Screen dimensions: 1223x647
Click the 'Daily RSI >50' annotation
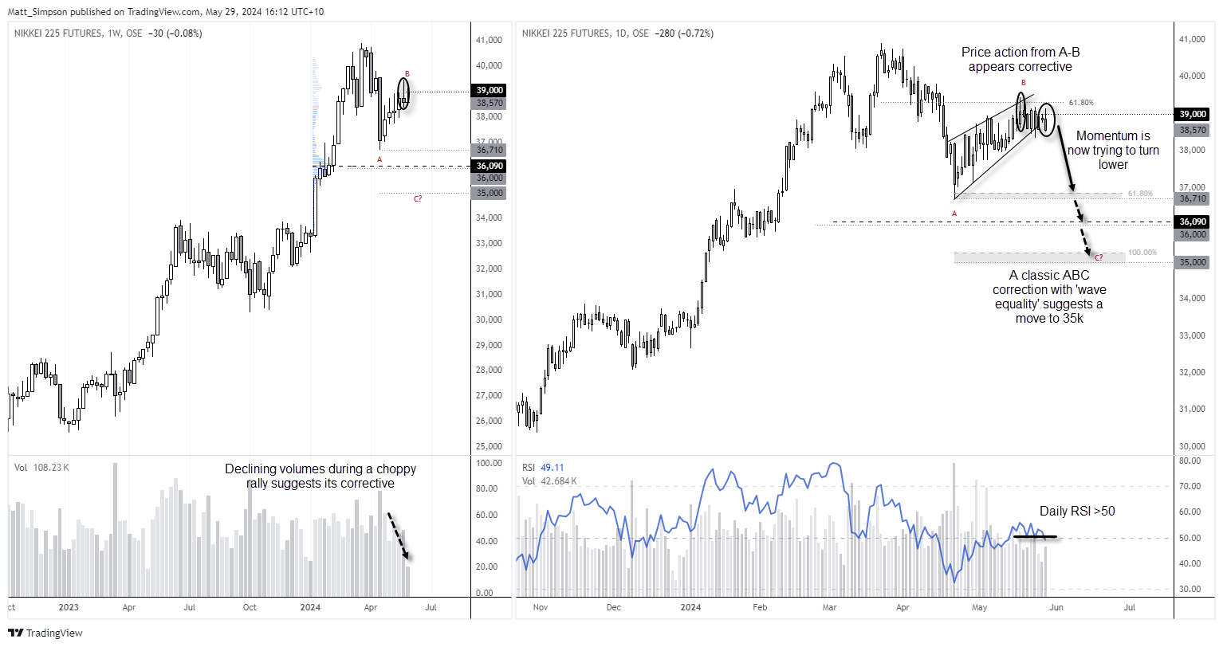[x=1077, y=512]
